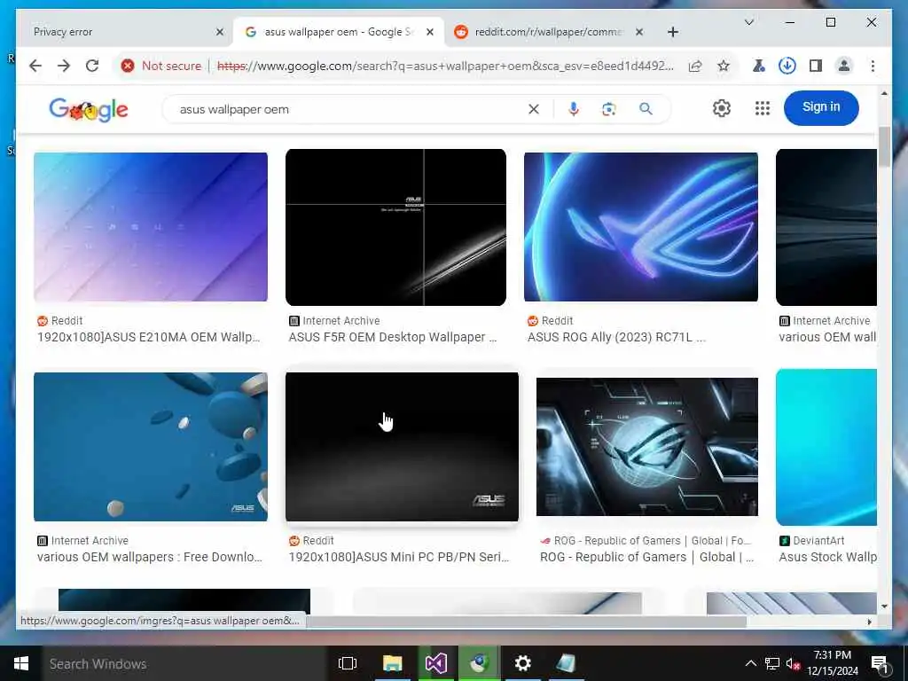Open 1920x1080]ASUS E210MA OEM Wallp... link
This screenshot has height=681, width=908.
149,337
